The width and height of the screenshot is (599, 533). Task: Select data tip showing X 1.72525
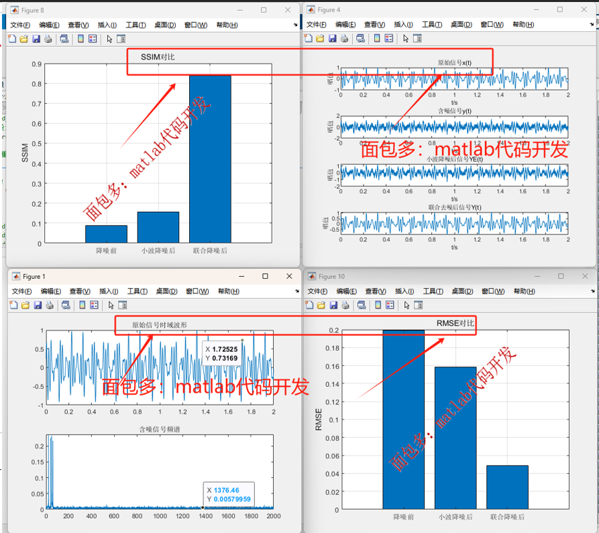click(x=221, y=353)
